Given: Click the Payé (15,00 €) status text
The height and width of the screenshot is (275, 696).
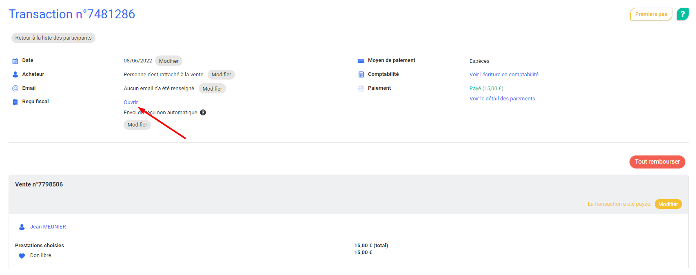Looking at the screenshot, I should (486, 89).
